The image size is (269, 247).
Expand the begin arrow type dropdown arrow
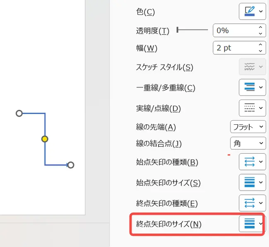[x=261, y=162]
